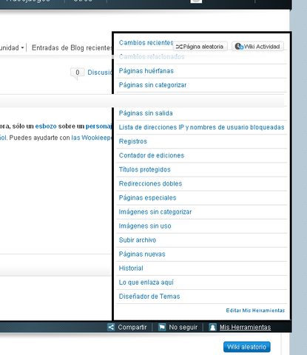Select Redirecciones dobles

pyautogui.click(x=150, y=183)
